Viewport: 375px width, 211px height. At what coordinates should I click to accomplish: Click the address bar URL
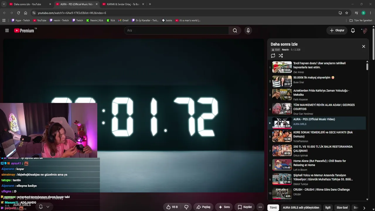pos(72,13)
